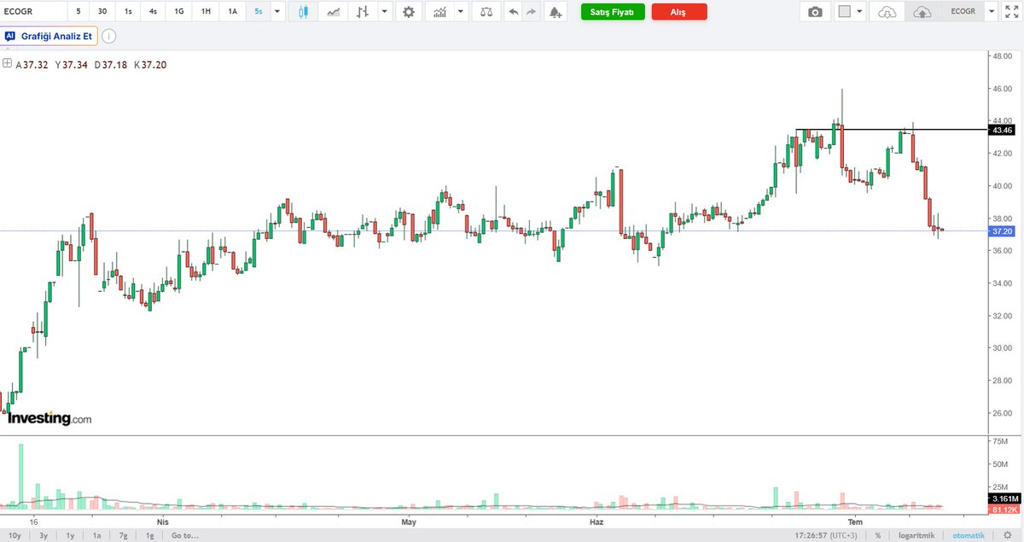This screenshot has height=542, width=1024.
Task: Set range to 10y
Action: pyautogui.click(x=15, y=535)
